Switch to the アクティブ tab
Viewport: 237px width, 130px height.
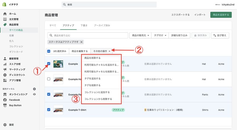click(68, 26)
